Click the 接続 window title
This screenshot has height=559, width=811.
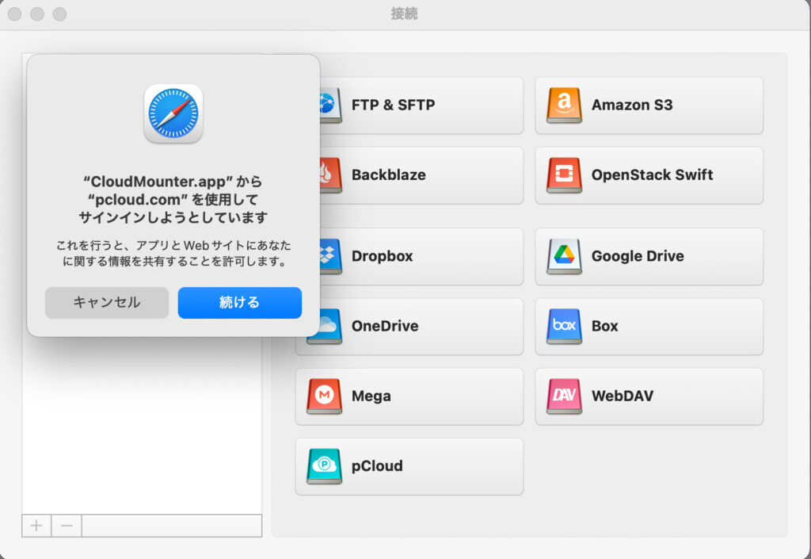click(x=404, y=13)
